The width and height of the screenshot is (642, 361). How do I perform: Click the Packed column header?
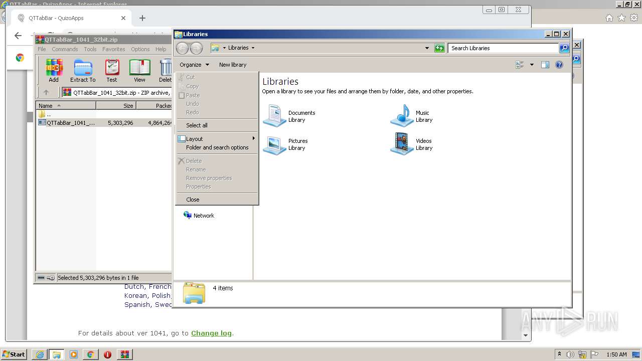point(154,106)
